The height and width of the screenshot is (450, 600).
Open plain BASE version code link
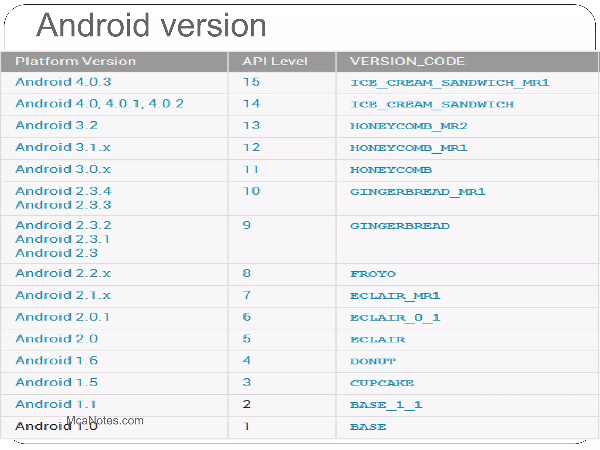pos(368,427)
